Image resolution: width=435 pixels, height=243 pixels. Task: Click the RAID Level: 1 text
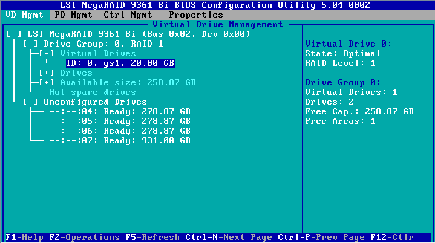click(x=341, y=63)
